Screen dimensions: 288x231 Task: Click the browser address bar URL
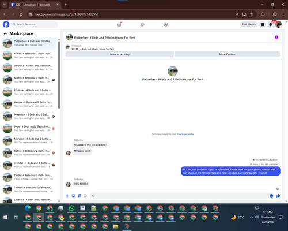pyautogui.click(x=67, y=14)
